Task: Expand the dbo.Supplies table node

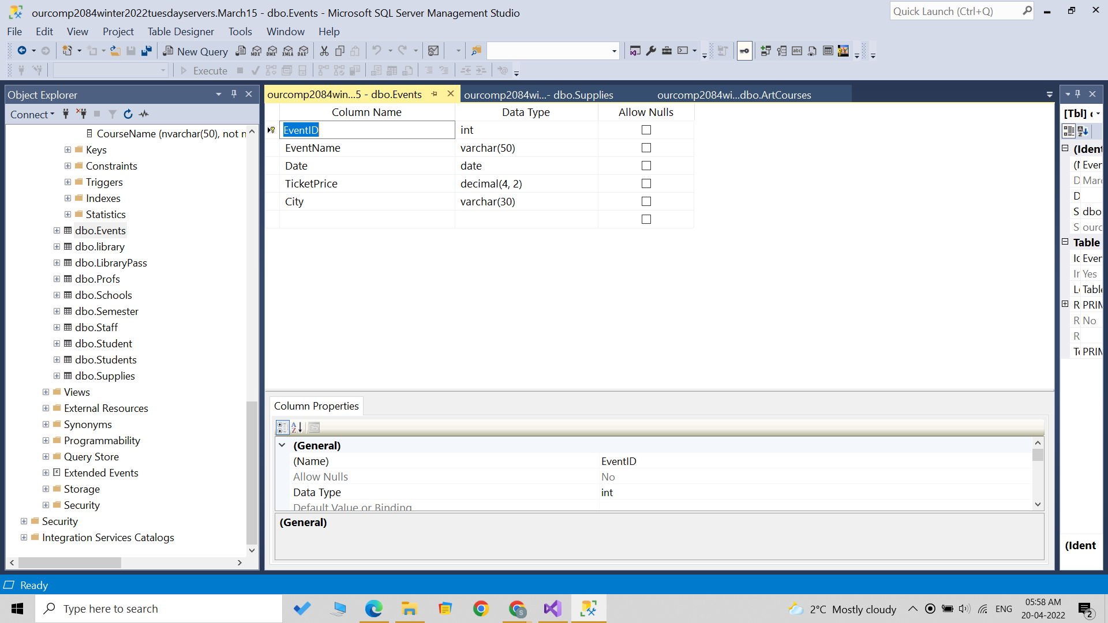Action: pos(57,376)
